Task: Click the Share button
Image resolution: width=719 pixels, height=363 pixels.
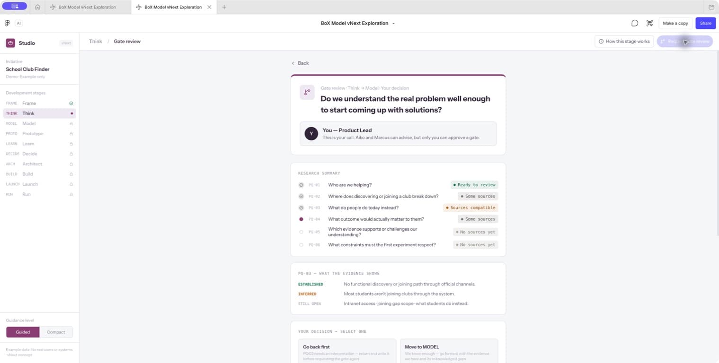Action: coord(705,23)
